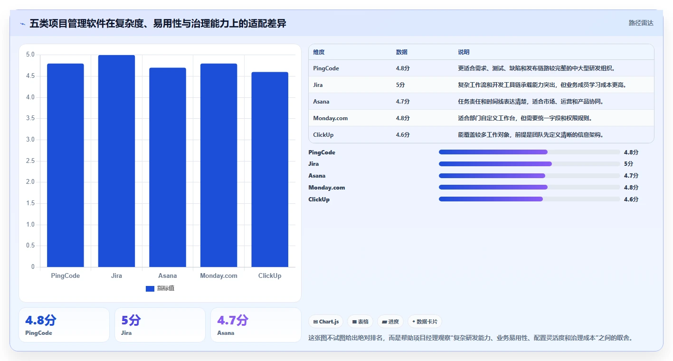Select the PingCode bar in the bar chart
Screen dimensions: 673x361
(66, 165)
